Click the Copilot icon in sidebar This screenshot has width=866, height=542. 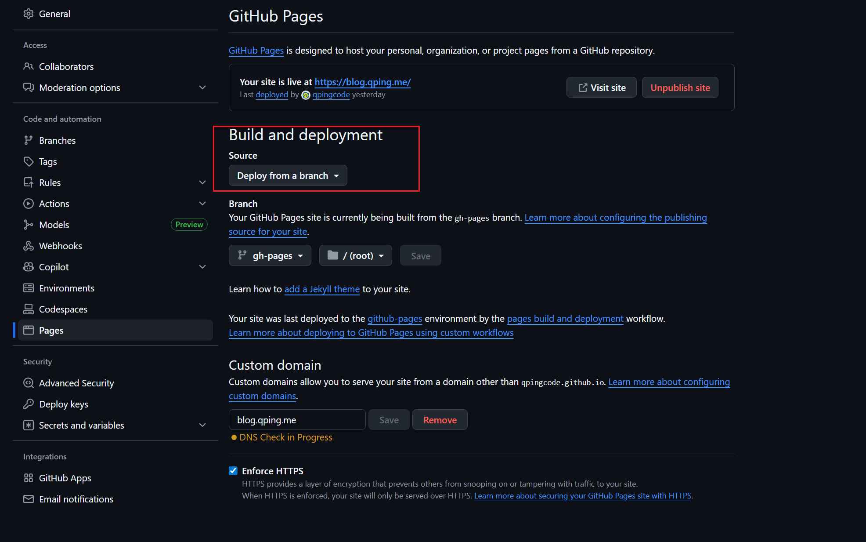point(29,267)
